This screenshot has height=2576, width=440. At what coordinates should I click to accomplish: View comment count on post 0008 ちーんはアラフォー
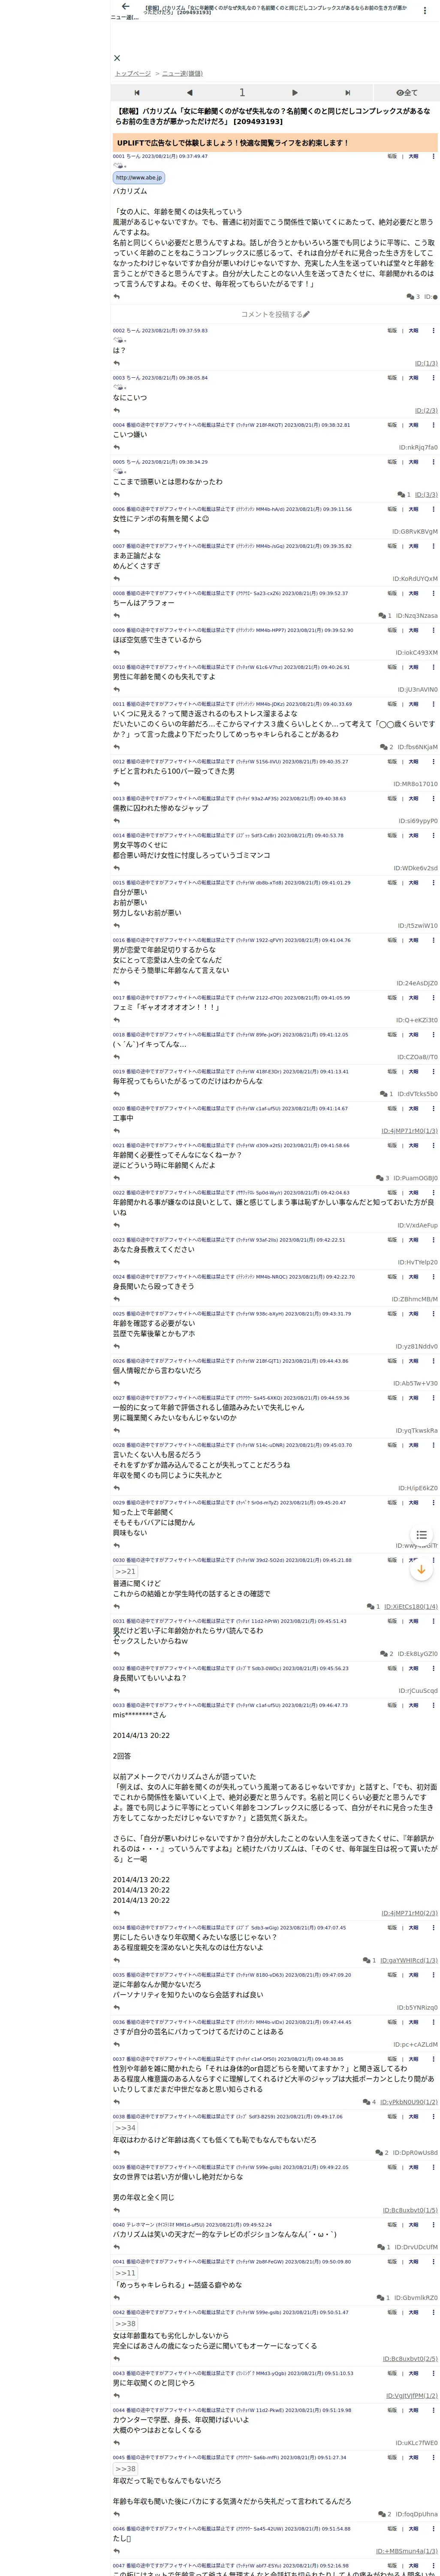pyautogui.click(x=385, y=616)
